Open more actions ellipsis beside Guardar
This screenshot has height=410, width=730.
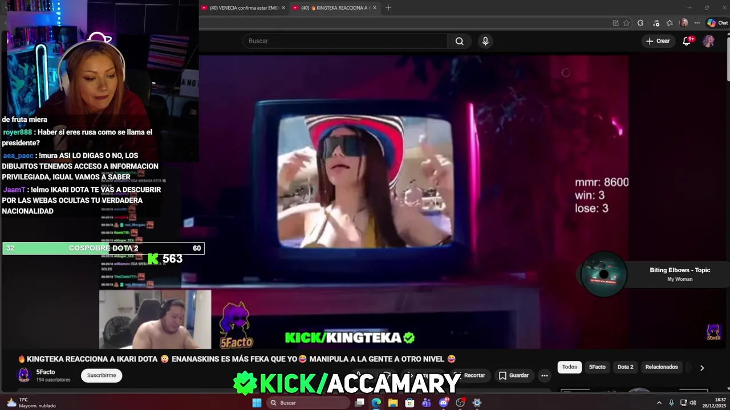tap(545, 375)
